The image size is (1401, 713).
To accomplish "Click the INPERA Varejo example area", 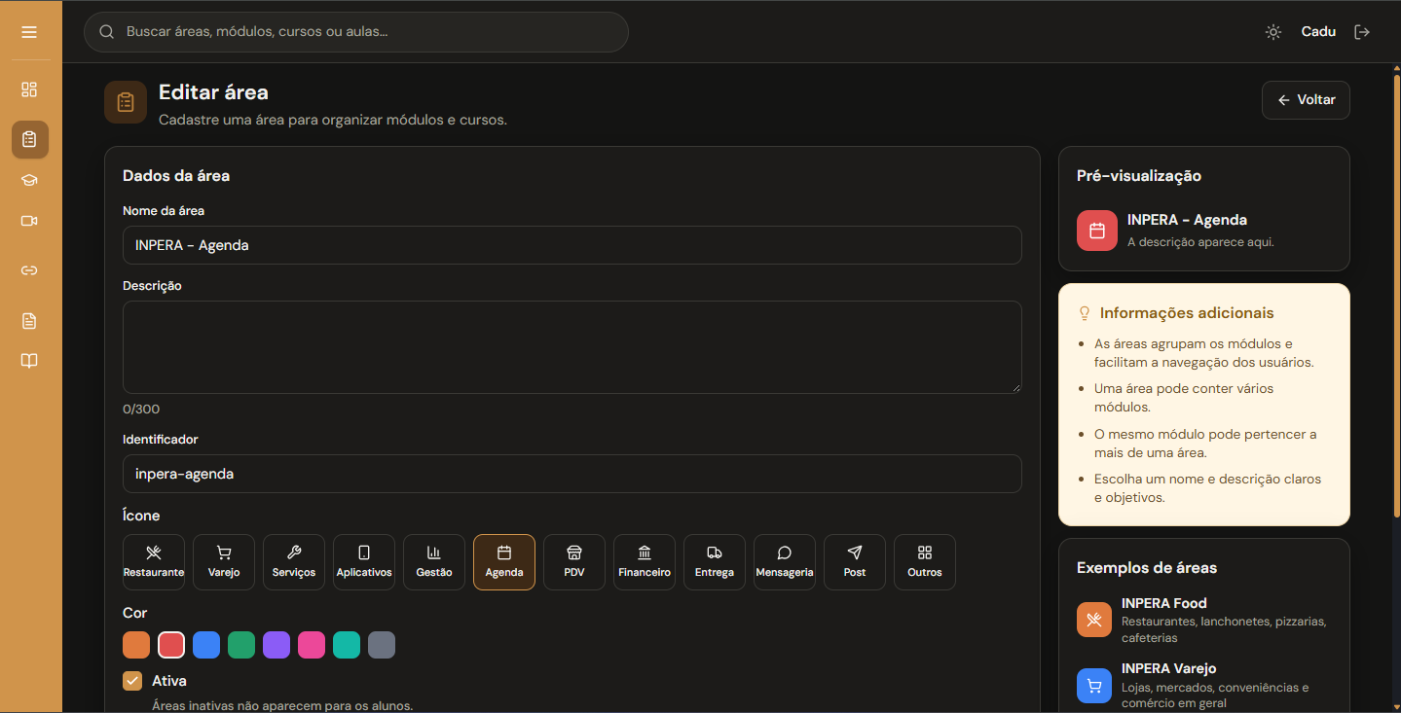I will pos(1204,686).
